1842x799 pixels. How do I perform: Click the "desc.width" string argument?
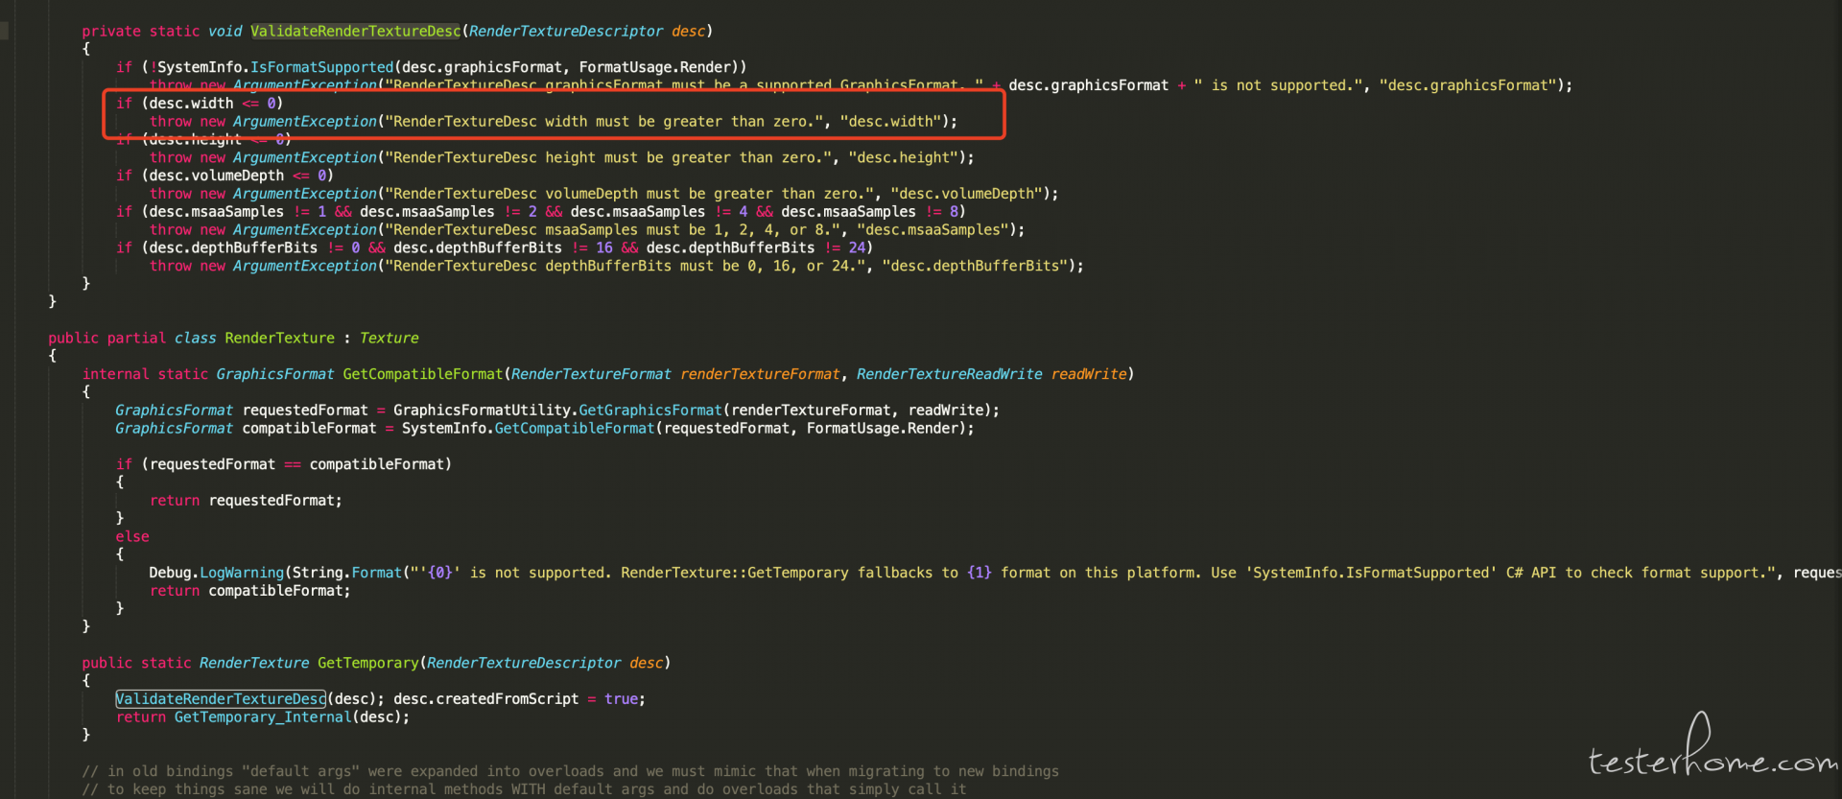tap(891, 122)
